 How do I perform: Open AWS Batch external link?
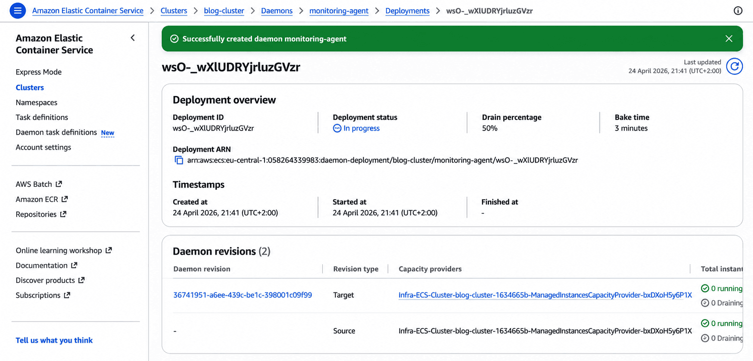tap(39, 184)
